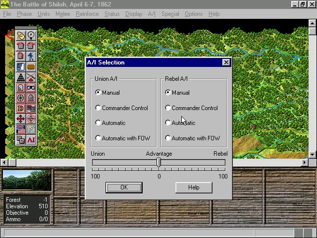Click the Union and Rebel flags icon
Image resolution: width=317 pixels, height=238 pixels.
click(20, 129)
